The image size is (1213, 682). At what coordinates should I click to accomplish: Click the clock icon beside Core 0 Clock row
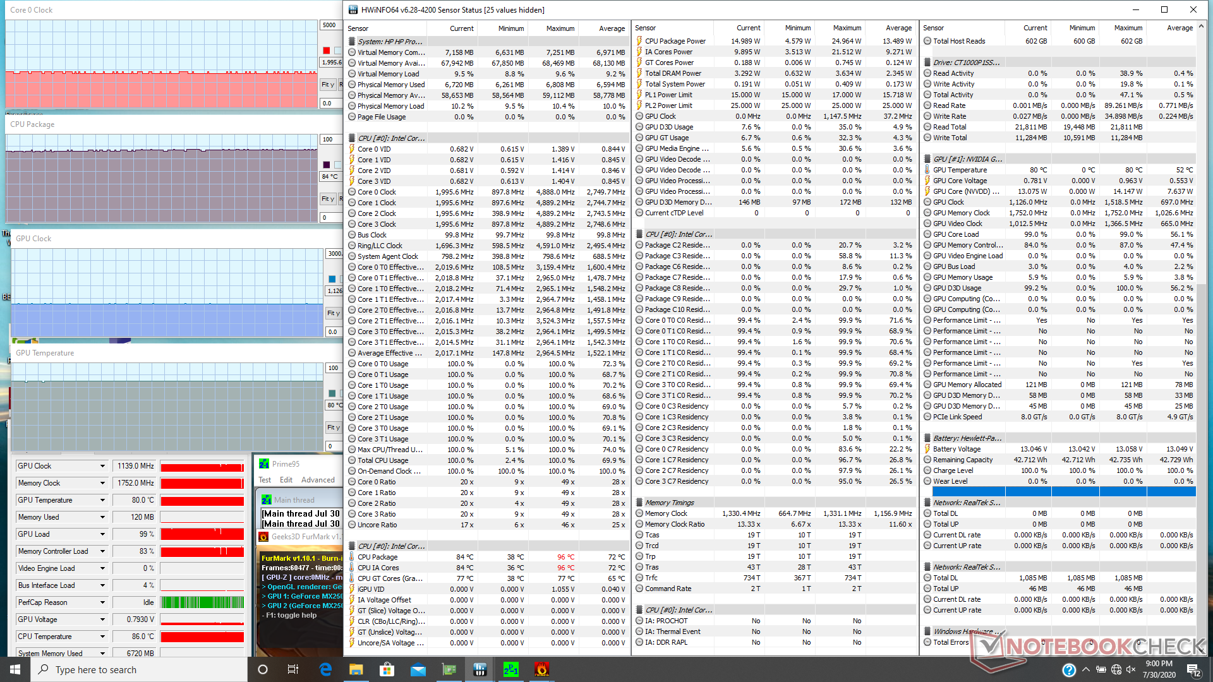click(352, 192)
